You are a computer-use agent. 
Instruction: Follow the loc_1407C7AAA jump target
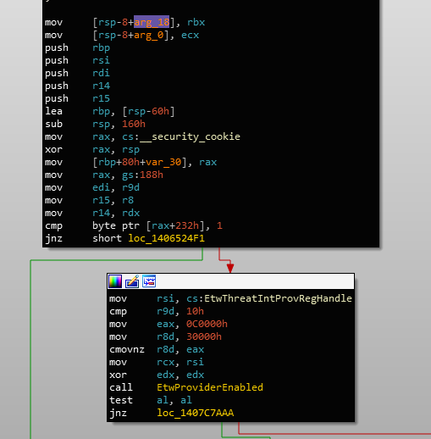pyautogui.click(x=196, y=413)
